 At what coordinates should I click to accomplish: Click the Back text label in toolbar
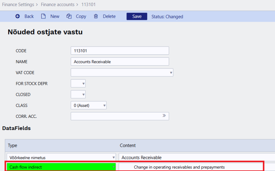pyautogui.click(x=29, y=16)
